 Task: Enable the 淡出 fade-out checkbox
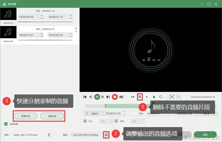coord(116,121)
